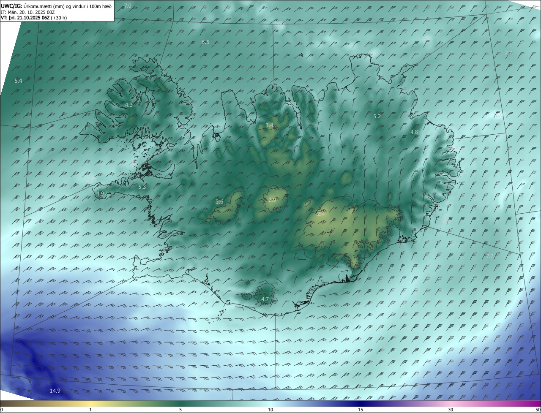
Task: Click the 0 tick on the color scale
Action: (x=2, y=410)
